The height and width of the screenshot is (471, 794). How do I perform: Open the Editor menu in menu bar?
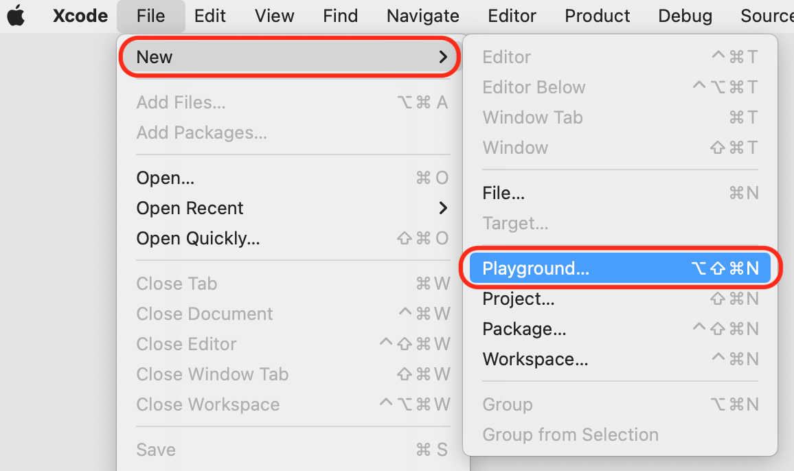click(x=512, y=16)
